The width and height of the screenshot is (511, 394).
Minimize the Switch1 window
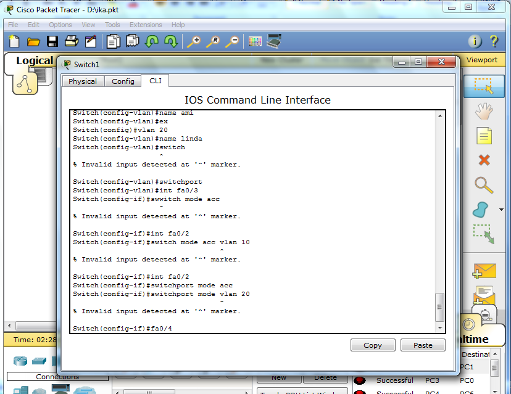(402, 62)
